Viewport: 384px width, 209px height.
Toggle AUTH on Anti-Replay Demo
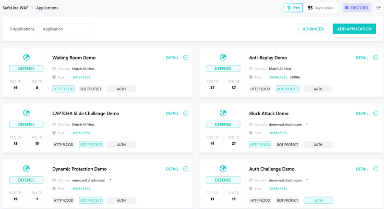[318, 89]
